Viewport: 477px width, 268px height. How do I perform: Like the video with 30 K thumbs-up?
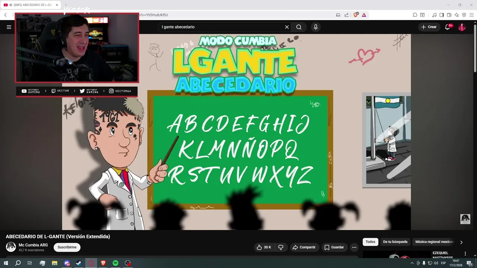[x=264, y=247]
